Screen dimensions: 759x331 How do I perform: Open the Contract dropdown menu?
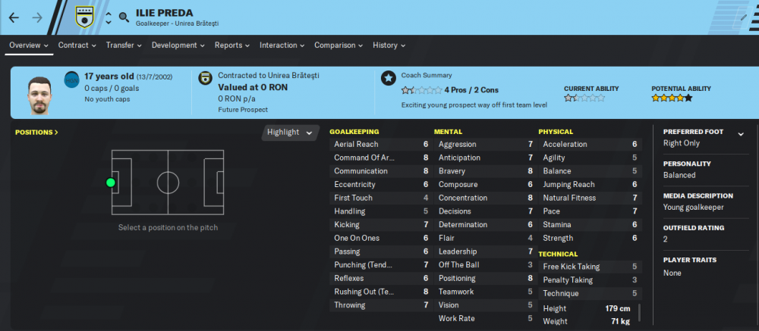[x=76, y=45]
